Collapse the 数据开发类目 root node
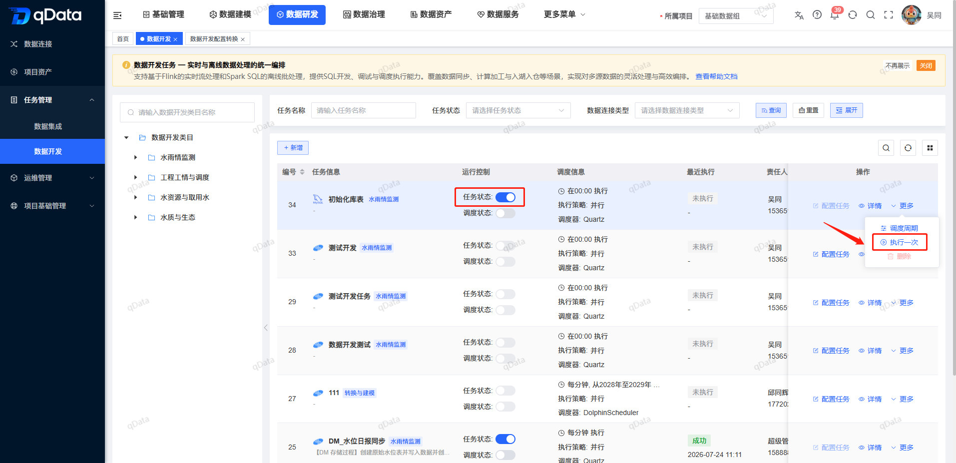 [126, 137]
